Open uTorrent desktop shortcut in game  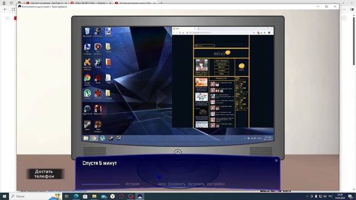click(87, 94)
